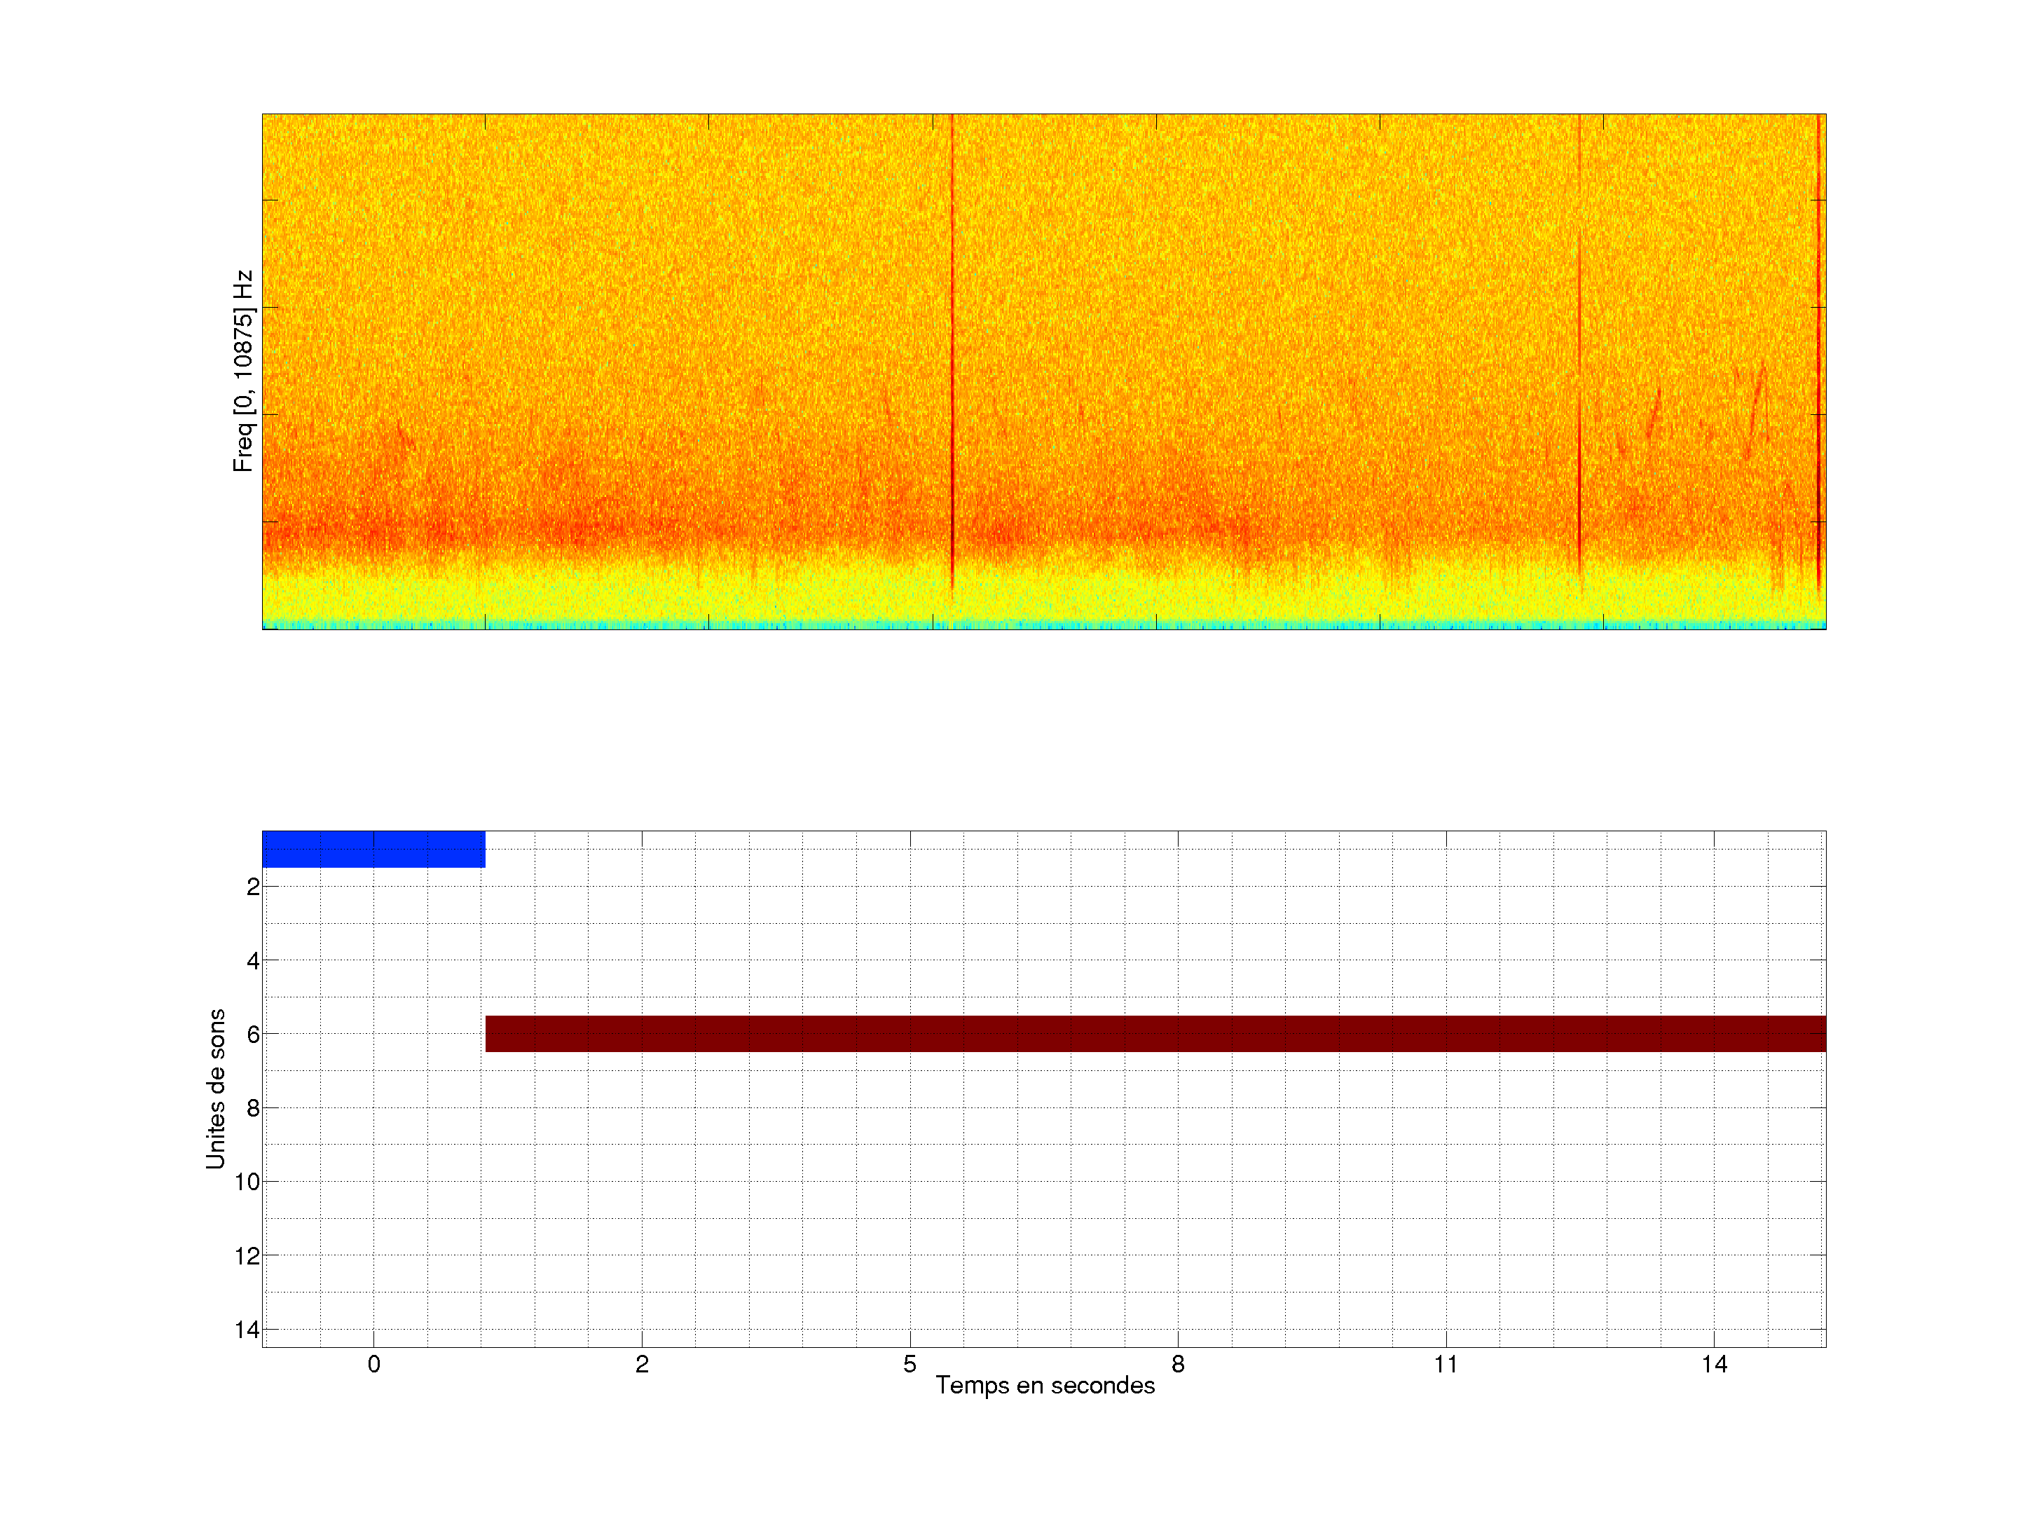
Task: Click the dark red bar at unit 6
Action: 1155,1034
